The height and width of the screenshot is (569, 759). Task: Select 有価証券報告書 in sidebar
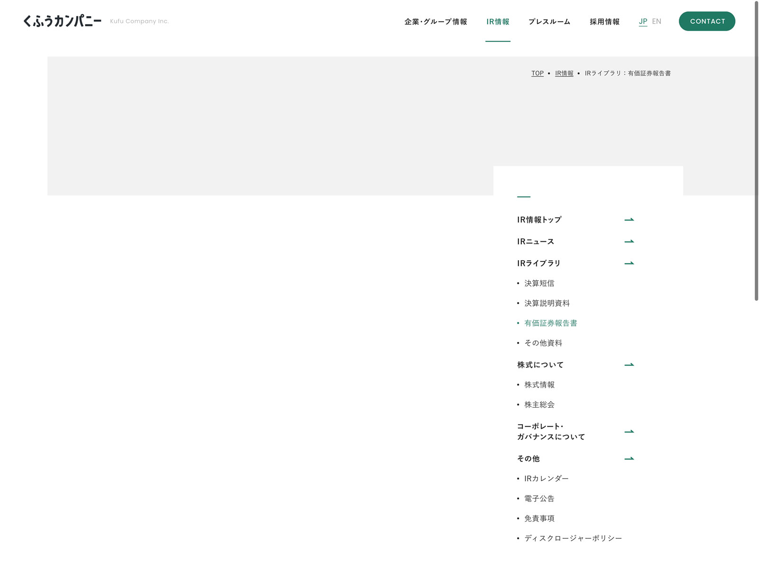[x=550, y=323]
